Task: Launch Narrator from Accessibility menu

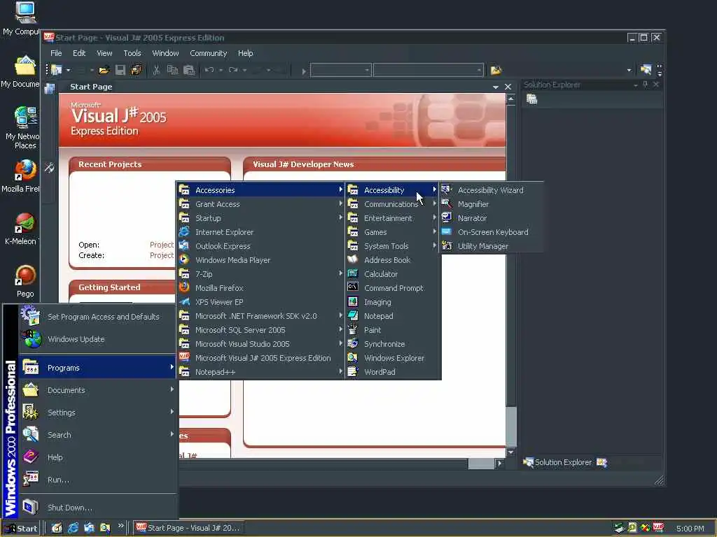Action: tap(492, 218)
